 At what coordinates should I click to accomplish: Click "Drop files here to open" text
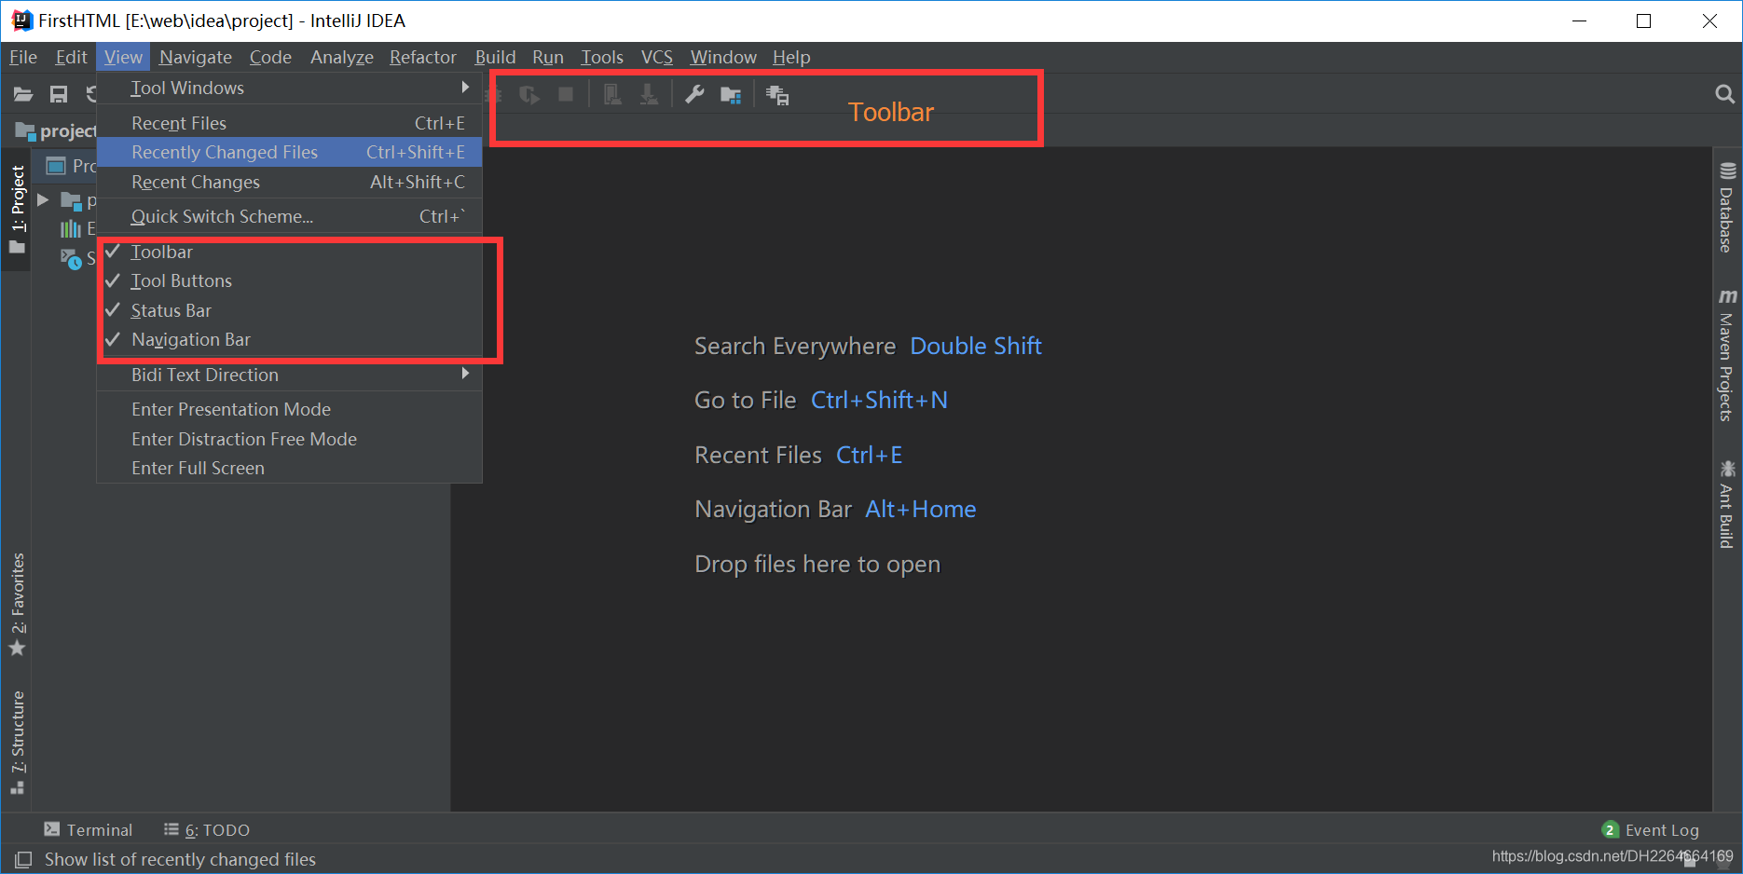tap(817, 564)
